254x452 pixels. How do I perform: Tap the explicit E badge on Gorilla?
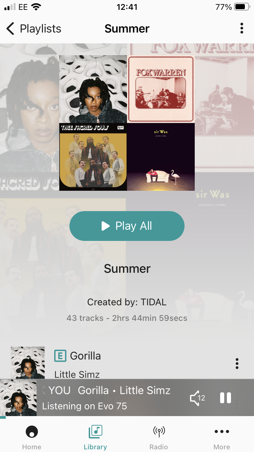pos(60,356)
